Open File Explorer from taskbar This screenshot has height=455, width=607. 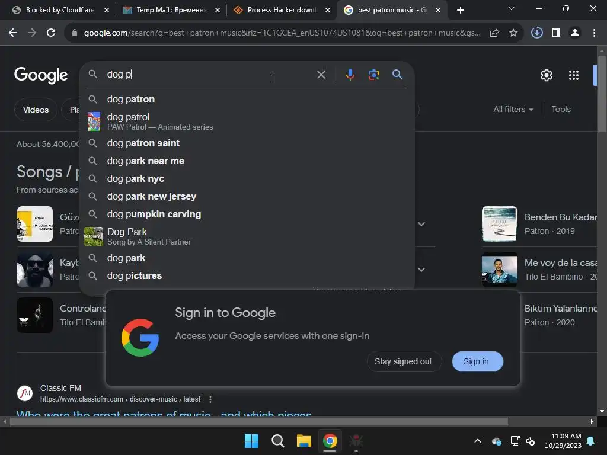pos(304,441)
